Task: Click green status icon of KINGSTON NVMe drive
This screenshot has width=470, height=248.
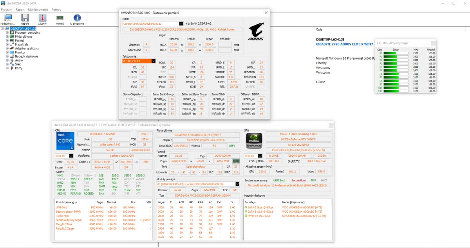Action: point(246,215)
